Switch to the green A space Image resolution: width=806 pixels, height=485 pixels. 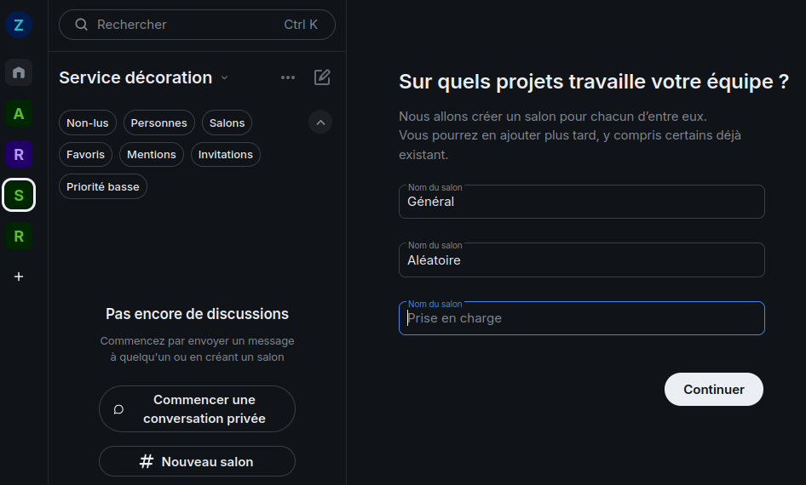pyautogui.click(x=19, y=113)
